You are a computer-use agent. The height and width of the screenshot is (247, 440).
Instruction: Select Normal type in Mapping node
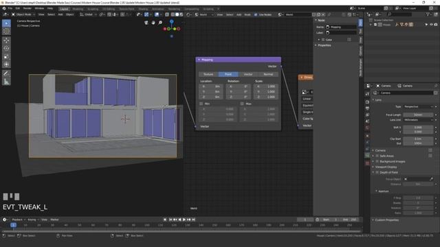268,74
